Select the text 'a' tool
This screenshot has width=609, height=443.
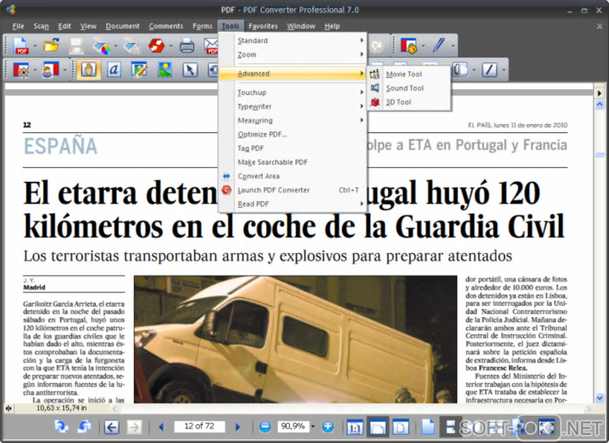click(114, 70)
